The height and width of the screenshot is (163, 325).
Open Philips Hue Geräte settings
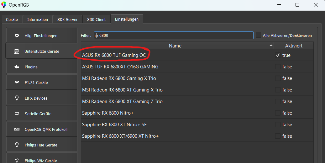(x=42, y=145)
